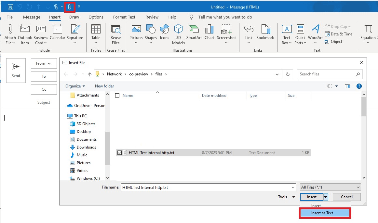Insert a Calendar from the ribbon
Screen dimensions: 378x223
click(57, 32)
